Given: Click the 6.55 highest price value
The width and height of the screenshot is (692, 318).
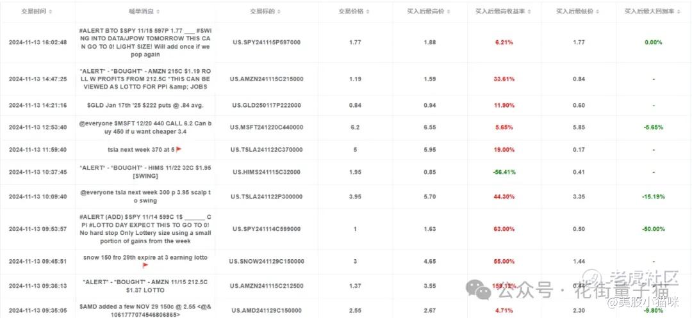Looking at the screenshot, I should pos(429,127).
